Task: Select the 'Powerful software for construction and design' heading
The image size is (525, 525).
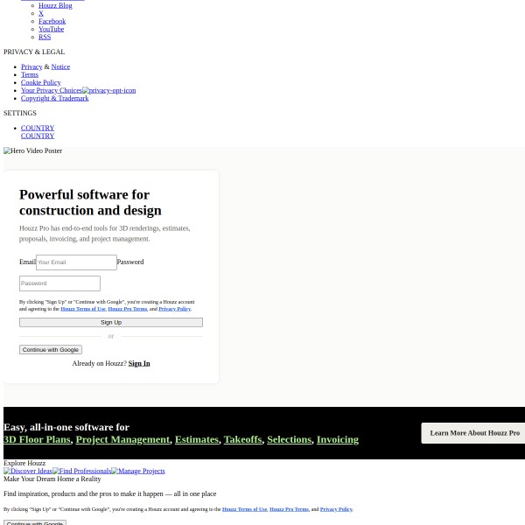Action: pyautogui.click(x=90, y=202)
